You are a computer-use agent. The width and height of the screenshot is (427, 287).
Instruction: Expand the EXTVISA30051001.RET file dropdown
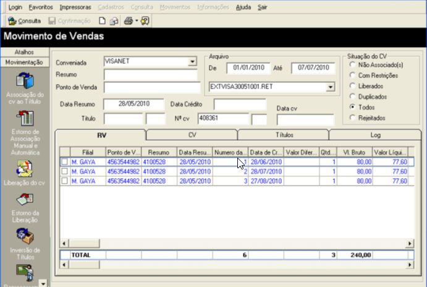coord(331,87)
